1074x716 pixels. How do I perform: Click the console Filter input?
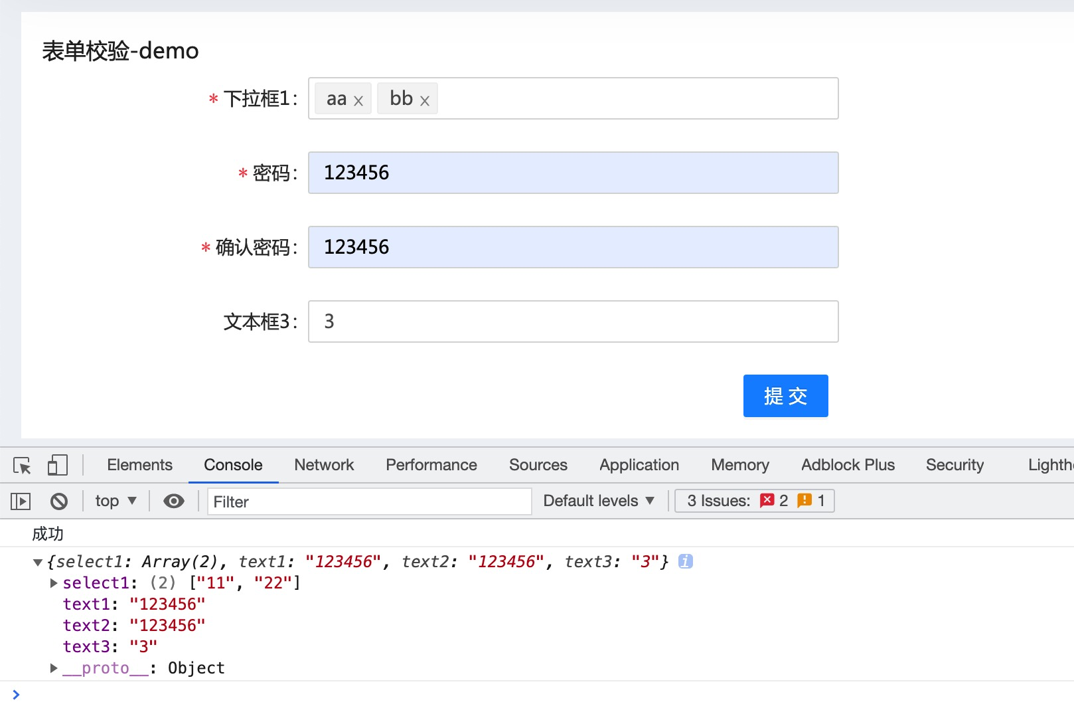[370, 501]
